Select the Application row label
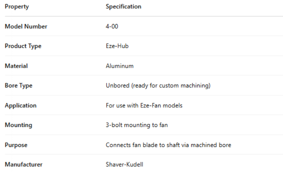The width and height of the screenshot is (283, 172). click(x=20, y=105)
